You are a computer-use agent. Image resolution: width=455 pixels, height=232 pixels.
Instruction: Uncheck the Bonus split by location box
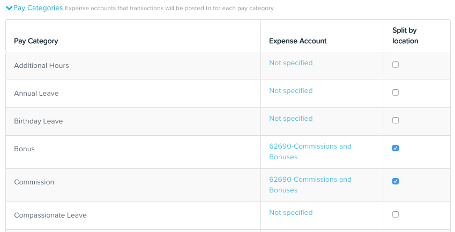(x=395, y=148)
